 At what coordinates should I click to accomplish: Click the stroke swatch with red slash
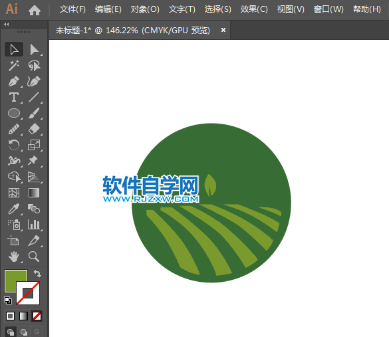[28, 293]
